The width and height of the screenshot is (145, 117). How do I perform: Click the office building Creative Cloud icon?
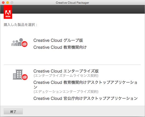[x=20, y=75]
